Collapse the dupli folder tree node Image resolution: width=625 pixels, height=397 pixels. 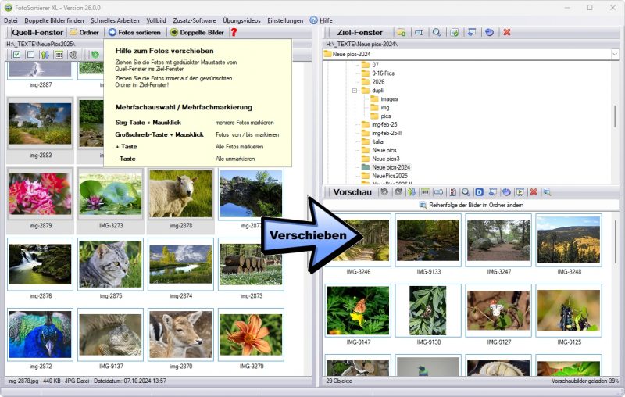[x=354, y=91]
